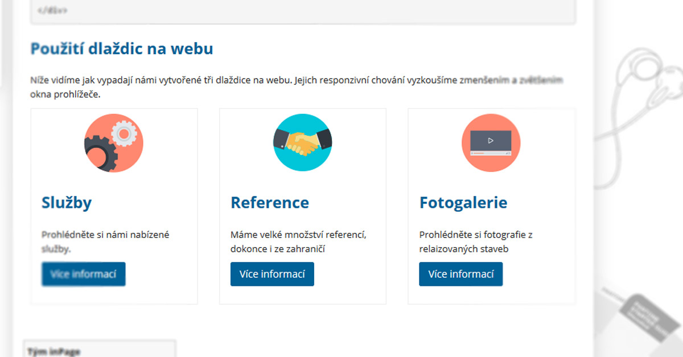Image resolution: width=683 pixels, height=357 pixels.
Task: Click the gears icon above Služby
Action: (113, 143)
